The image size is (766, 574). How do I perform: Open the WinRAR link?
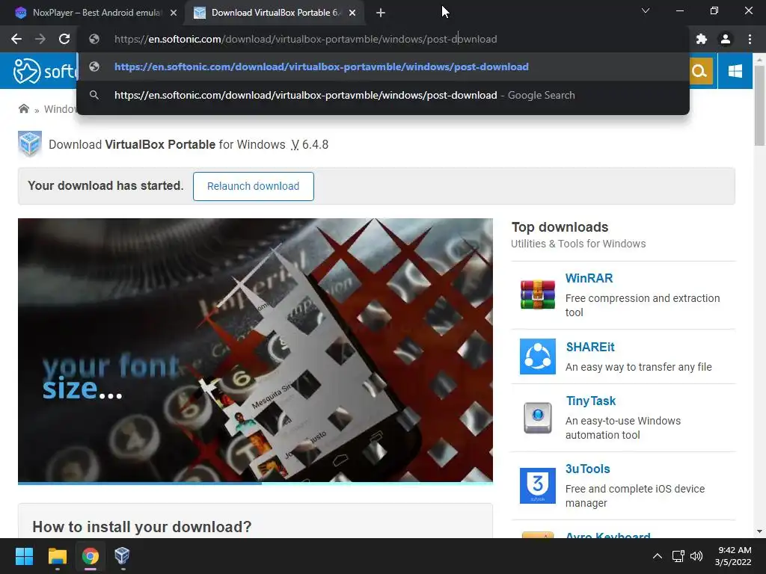[589, 278]
